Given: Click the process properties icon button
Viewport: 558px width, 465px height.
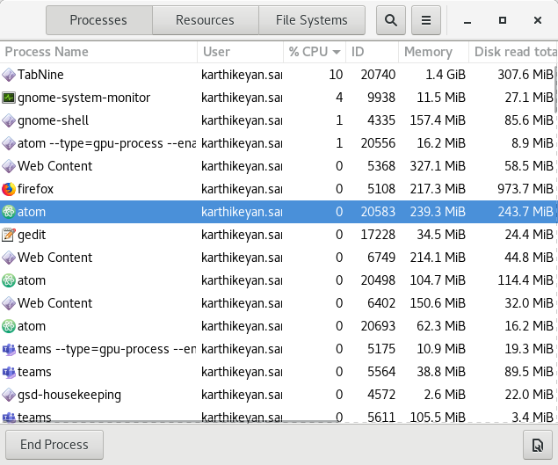Looking at the screenshot, I should click(538, 445).
